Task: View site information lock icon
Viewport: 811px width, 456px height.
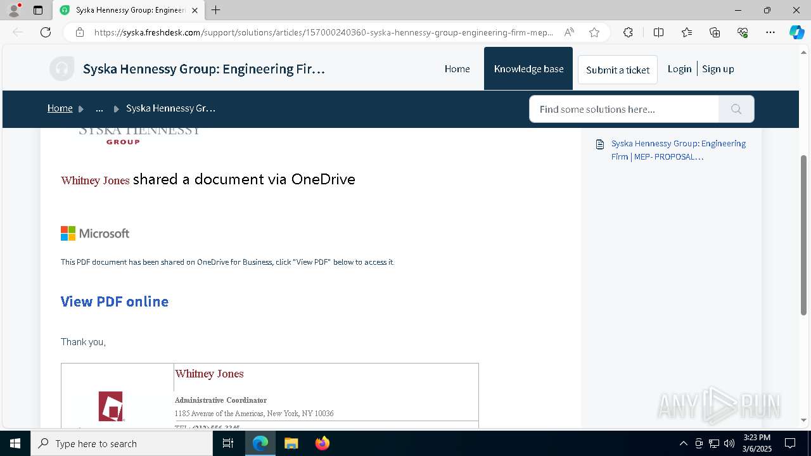Action: 80,32
